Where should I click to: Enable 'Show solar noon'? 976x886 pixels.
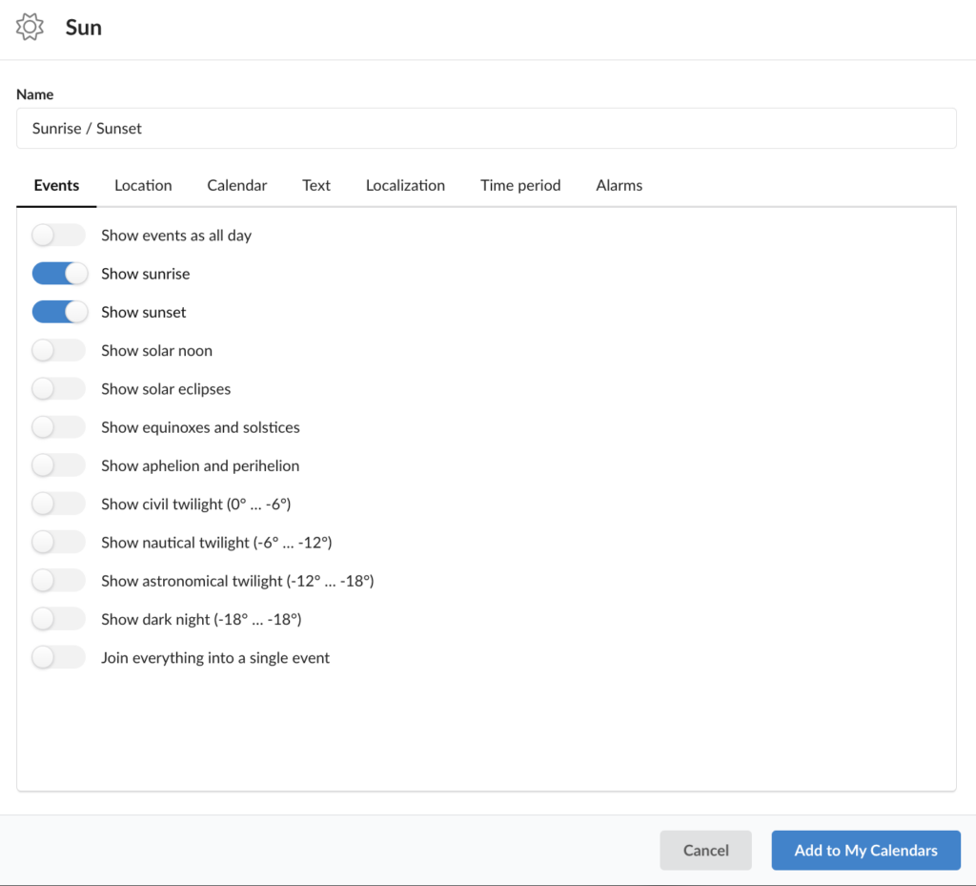58,350
